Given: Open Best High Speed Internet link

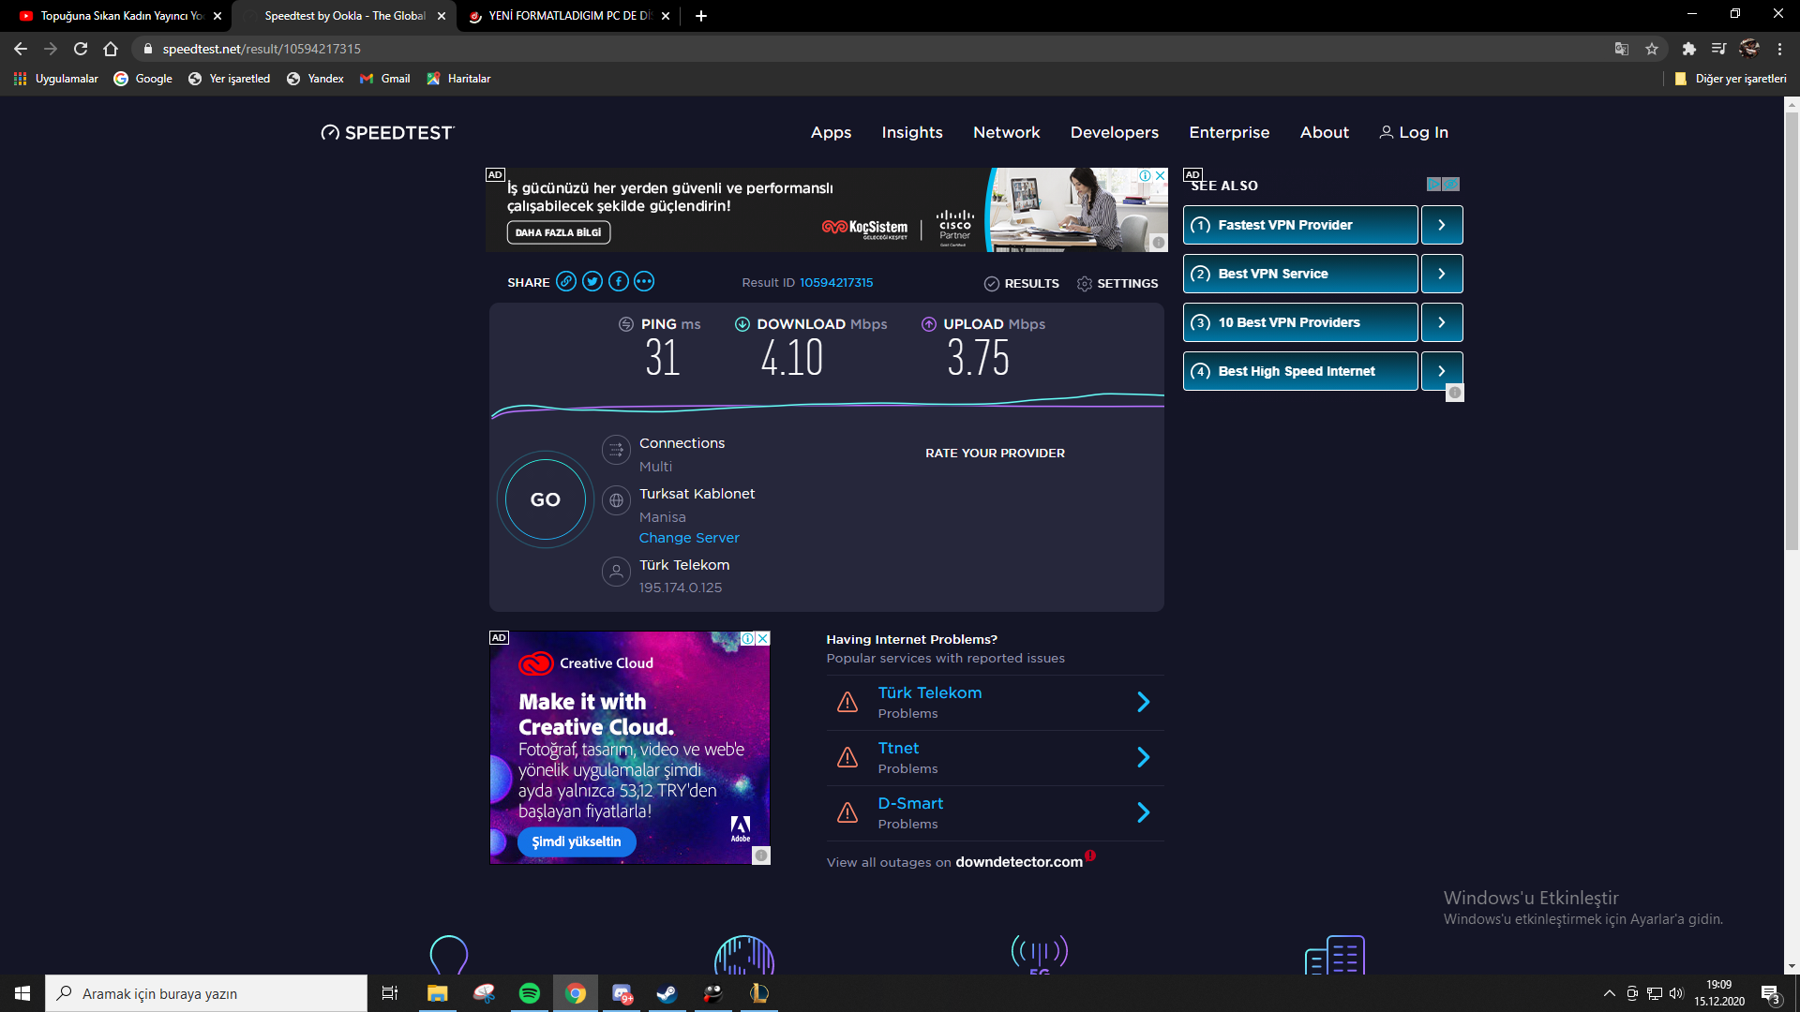Looking at the screenshot, I should coord(1300,371).
